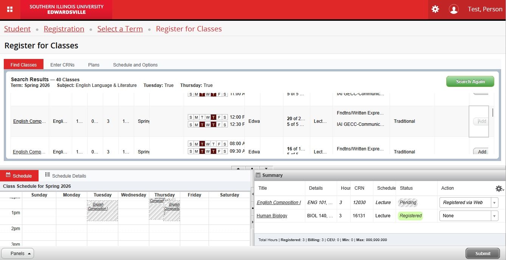Open the settings gear in the header
Screen dimensions: 506x260
(x=435, y=9)
